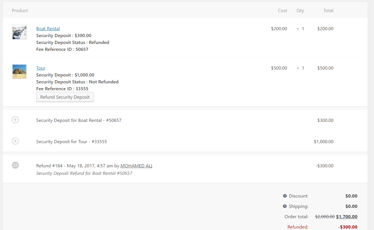Viewport: 374px width, 230px height.
Task: Click the Total column header
Action: click(328, 11)
